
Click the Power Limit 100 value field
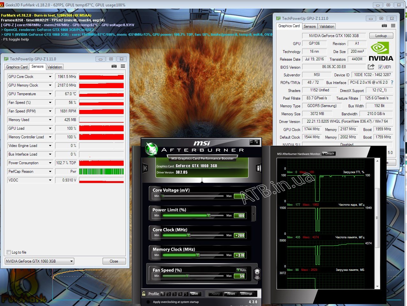[239, 216]
